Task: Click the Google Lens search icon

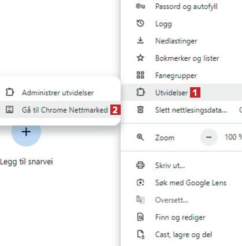Action: pos(140,182)
